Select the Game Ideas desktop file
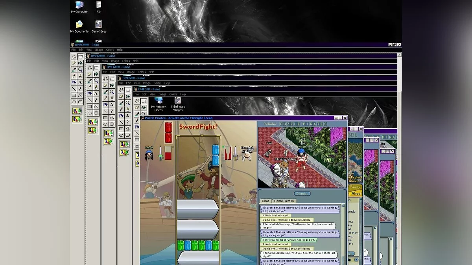Viewport: 472px width, 265px height. click(x=99, y=26)
